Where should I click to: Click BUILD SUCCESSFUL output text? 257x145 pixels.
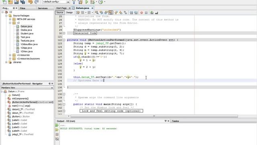pos(89,128)
